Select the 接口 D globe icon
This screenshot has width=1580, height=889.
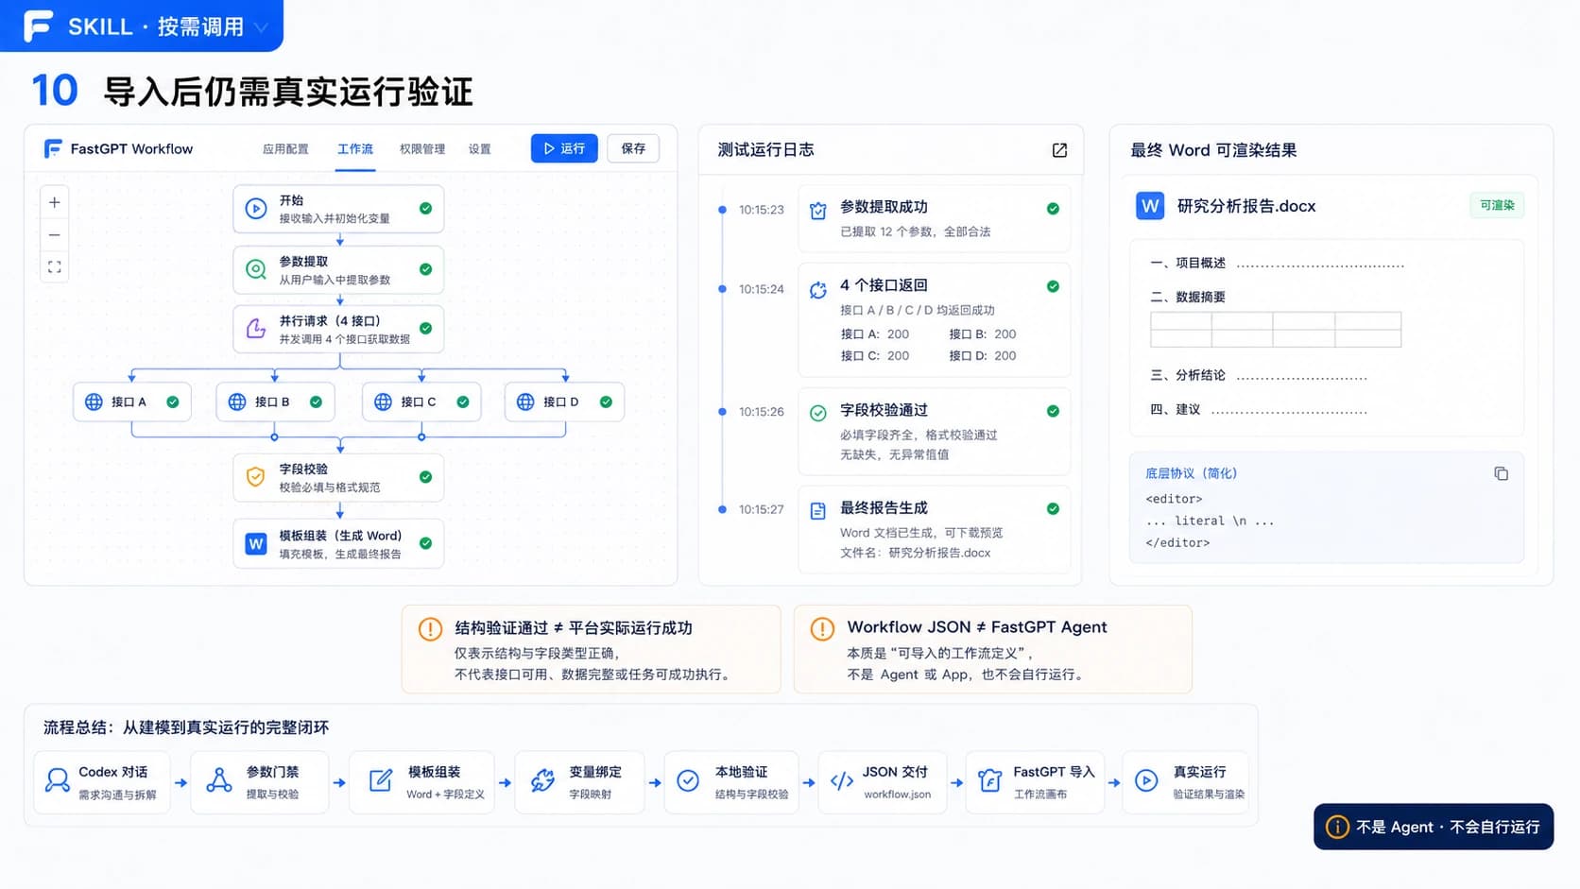[525, 402]
